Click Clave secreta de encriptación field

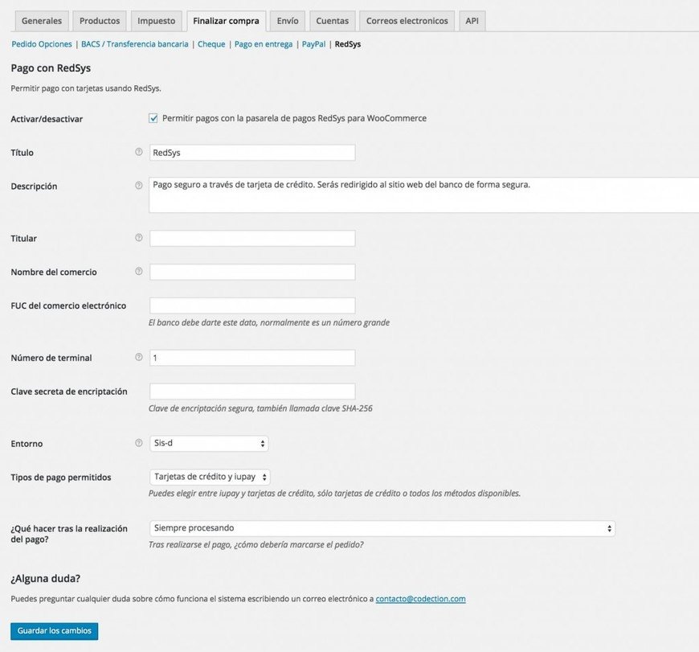pos(252,391)
